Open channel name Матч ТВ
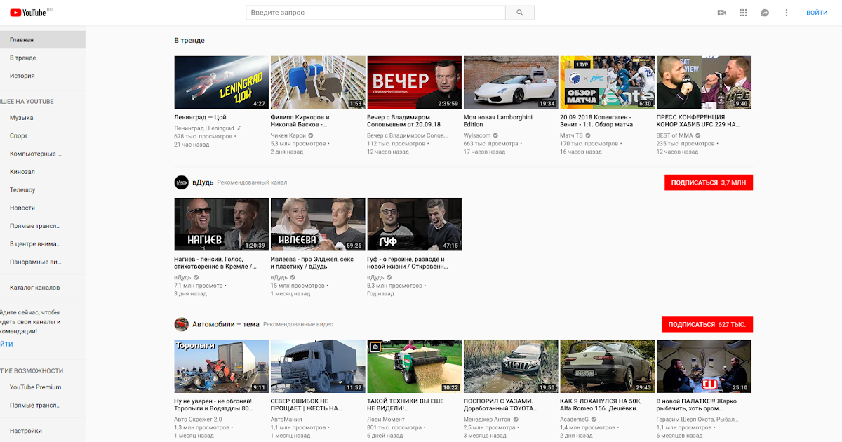 click(571, 135)
